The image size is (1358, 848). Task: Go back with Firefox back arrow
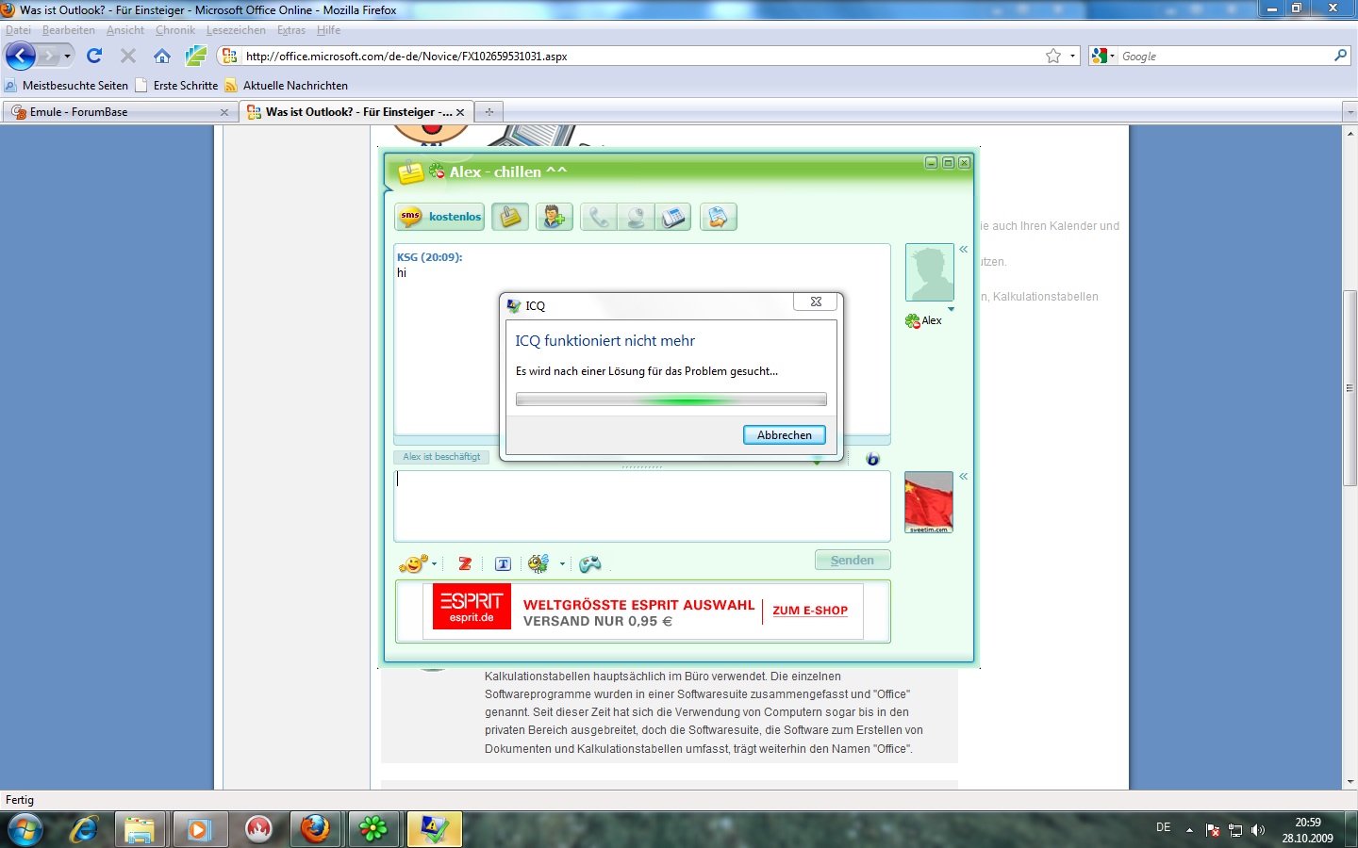tap(21, 56)
